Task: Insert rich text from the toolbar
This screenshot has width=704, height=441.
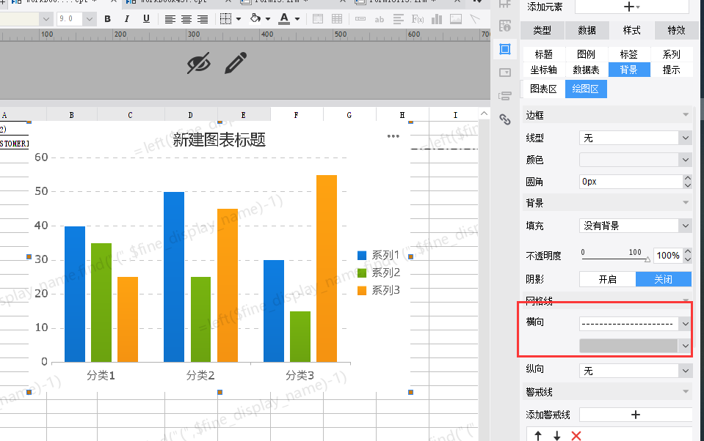Action: tap(398, 19)
